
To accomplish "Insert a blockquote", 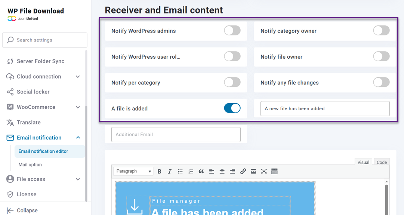I will 201,171.
